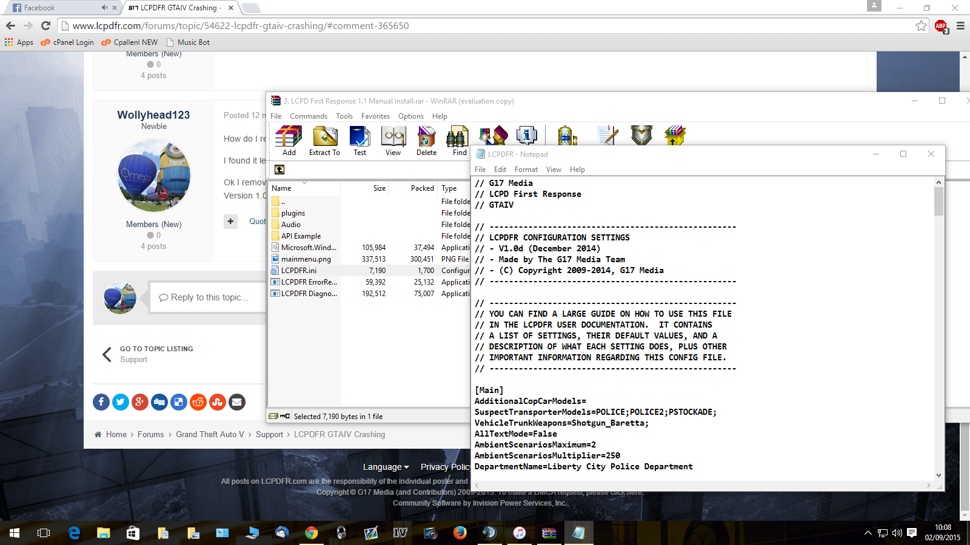The width and height of the screenshot is (970, 545).
Task: Click the WinRAR SFX icon
Action: click(x=675, y=136)
